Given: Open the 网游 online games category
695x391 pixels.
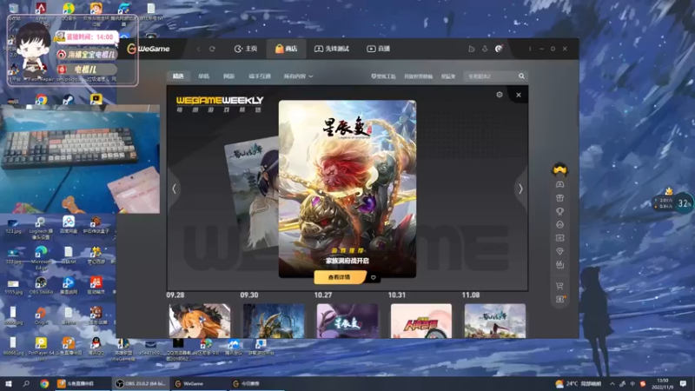Looking at the screenshot, I should click(x=228, y=76).
